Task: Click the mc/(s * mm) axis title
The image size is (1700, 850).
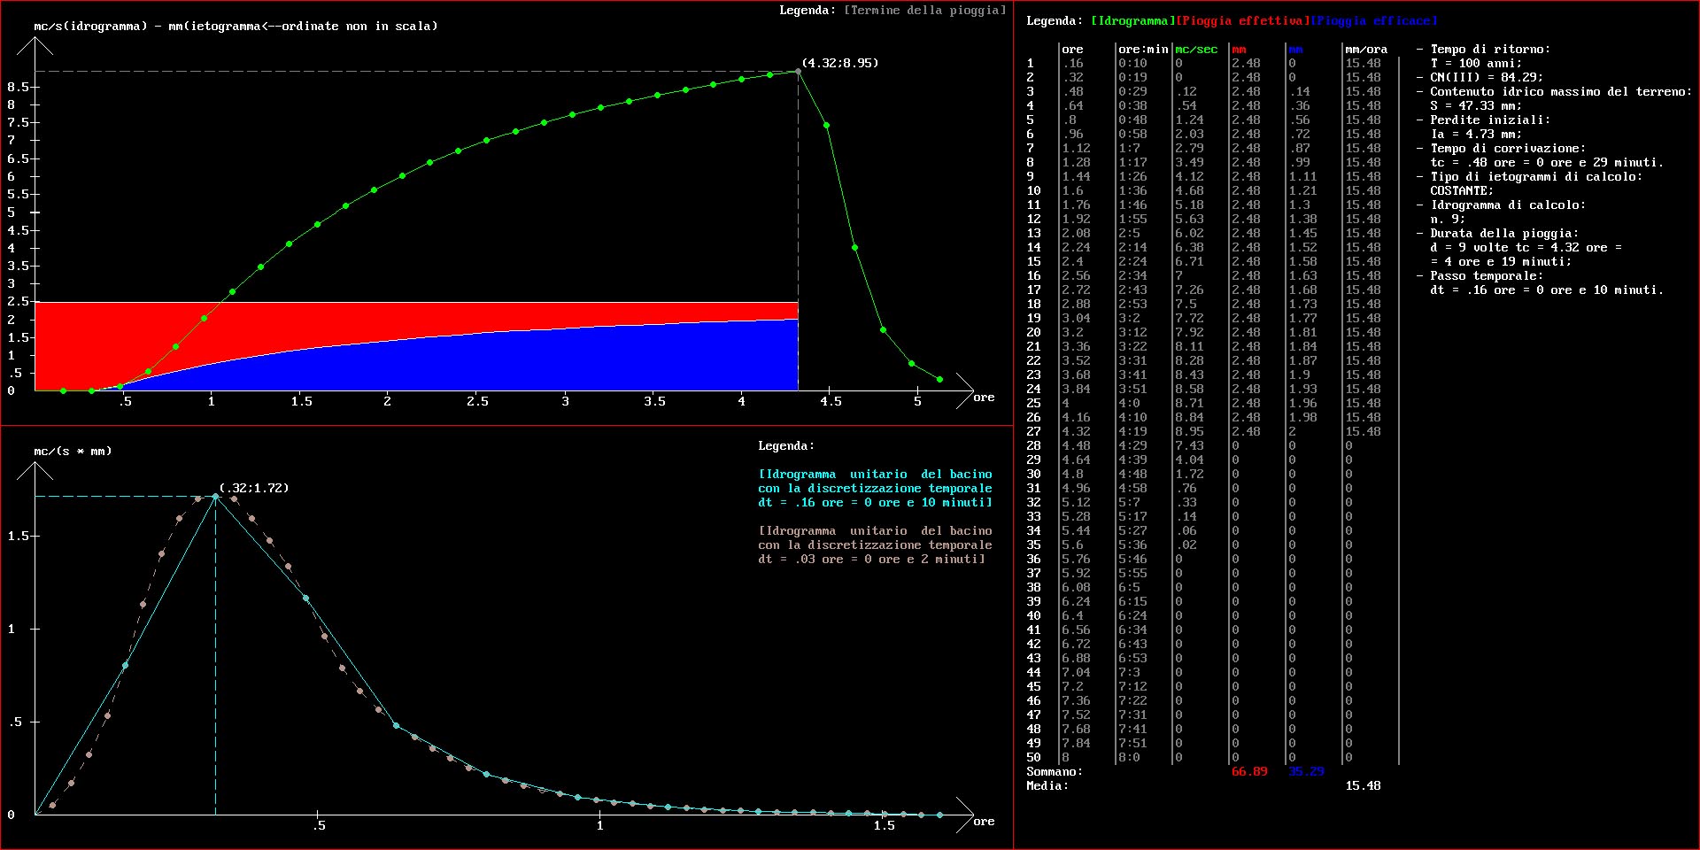Action: coord(73,452)
